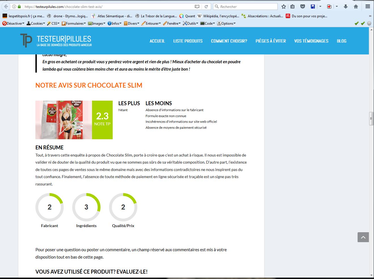Expand the Désactiver developer dropdown
This screenshot has height=279, width=374.
(13, 24)
